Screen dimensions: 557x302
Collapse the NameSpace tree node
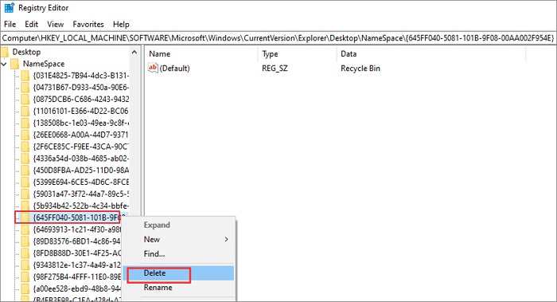(x=4, y=64)
